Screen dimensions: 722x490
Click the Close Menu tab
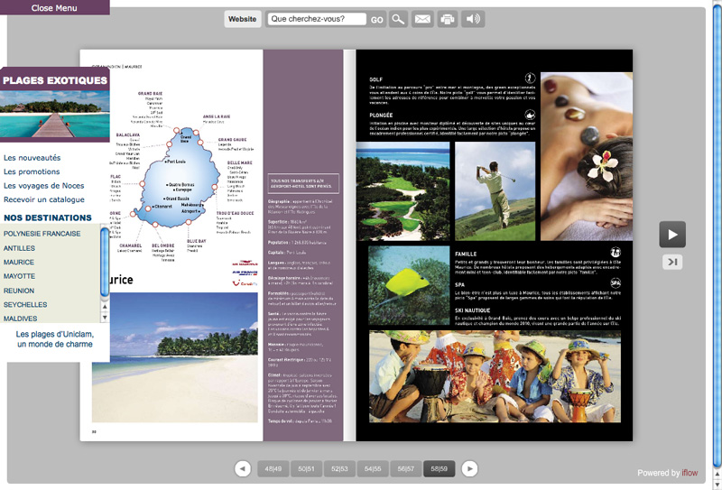coord(54,7)
